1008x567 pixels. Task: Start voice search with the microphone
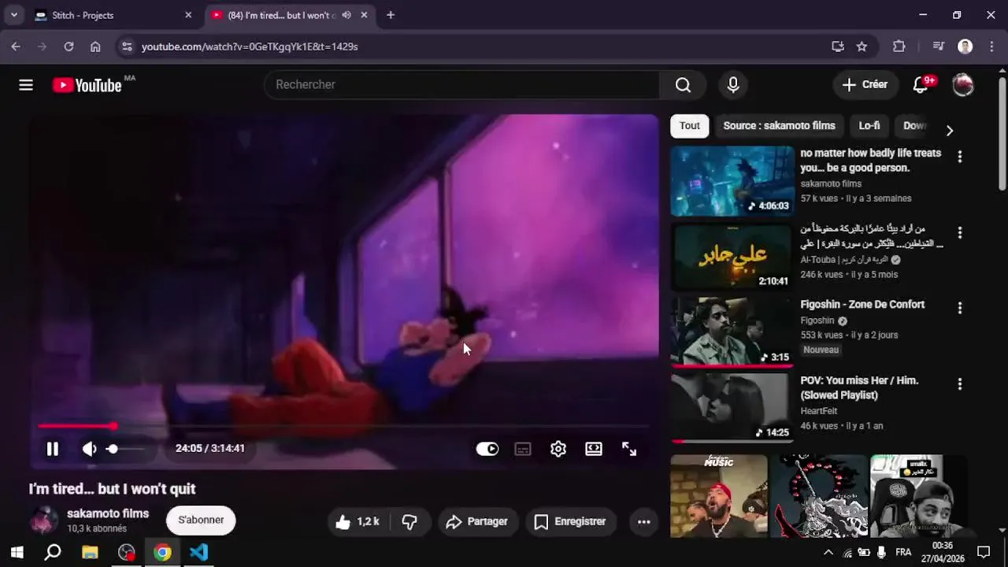coord(733,85)
